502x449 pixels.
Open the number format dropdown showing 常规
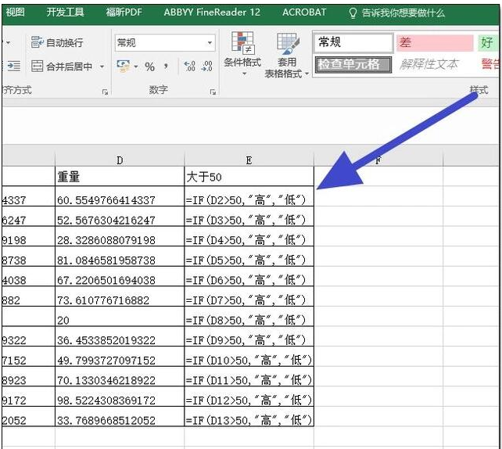tap(165, 42)
